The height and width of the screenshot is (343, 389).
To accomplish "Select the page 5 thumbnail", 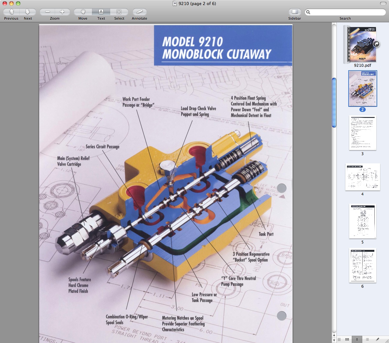I will click(x=363, y=221).
